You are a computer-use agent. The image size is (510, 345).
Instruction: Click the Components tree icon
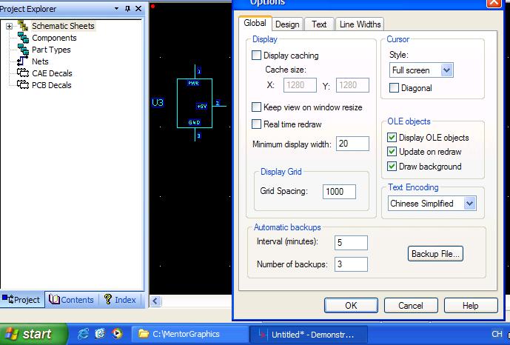pyautogui.click(x=23, y=38)
